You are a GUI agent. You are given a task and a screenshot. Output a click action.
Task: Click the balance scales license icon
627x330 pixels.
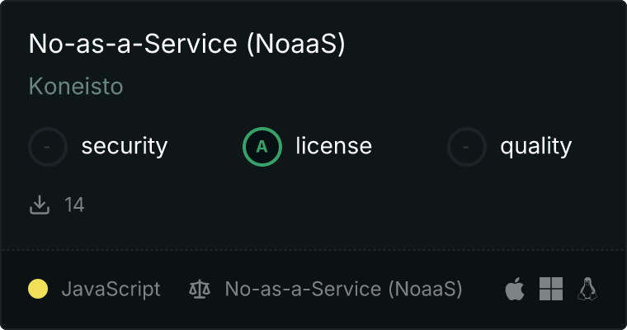point(199,289)
